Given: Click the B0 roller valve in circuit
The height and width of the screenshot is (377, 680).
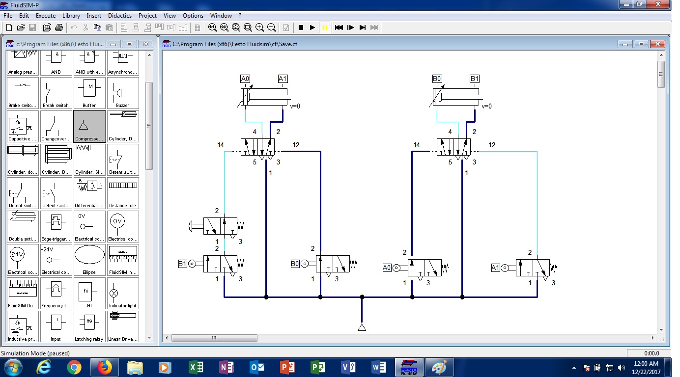Looking at the screenshot, I should pos(332,264).
